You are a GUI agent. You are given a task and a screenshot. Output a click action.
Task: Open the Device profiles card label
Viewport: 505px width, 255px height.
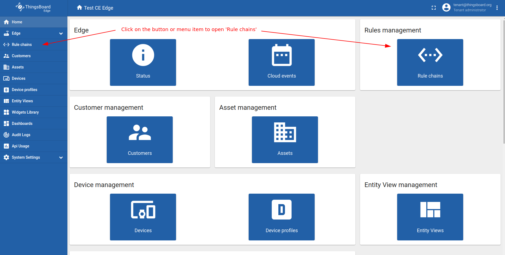[x=282, y=231]
